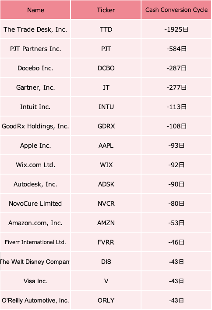This screenshot has height=310, width=212.
Task: Click the Ticker column header
Action: click(106, 10)
